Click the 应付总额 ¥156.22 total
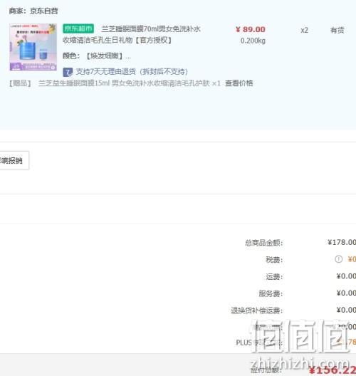356x376 pixels. coord(332,370)
